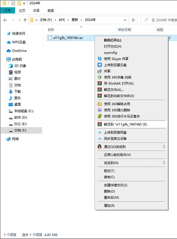
Task: Click the 此电脑 computer icon
Action: (x=8, y=59)
